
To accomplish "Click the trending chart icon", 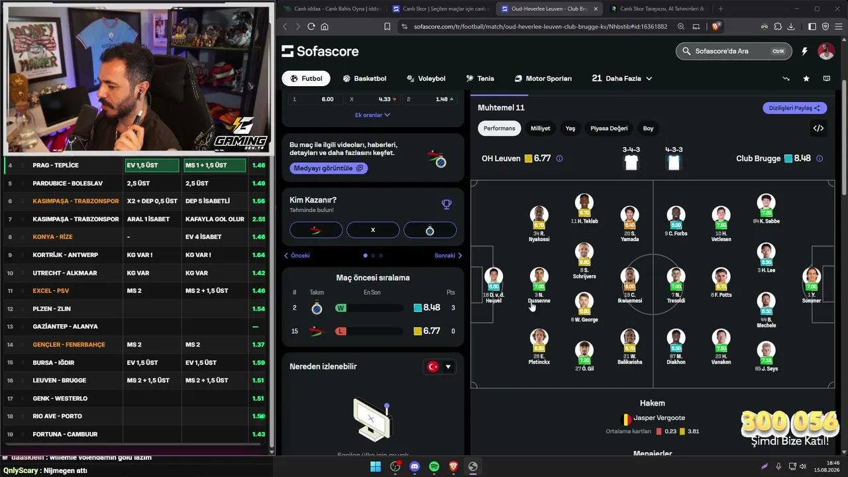I will 786,78.
